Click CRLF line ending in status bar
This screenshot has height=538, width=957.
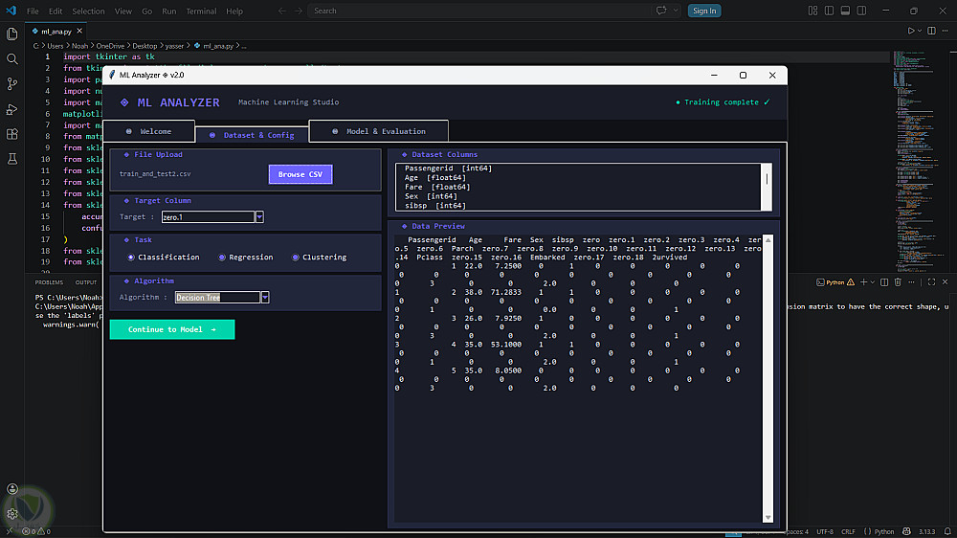(848, 532)
